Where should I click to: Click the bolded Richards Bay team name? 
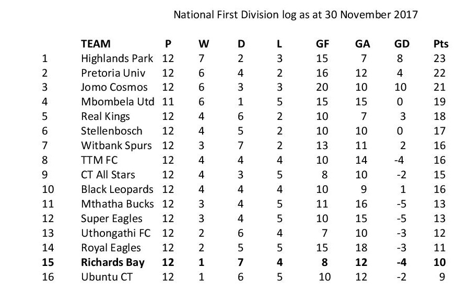[113, 262]
